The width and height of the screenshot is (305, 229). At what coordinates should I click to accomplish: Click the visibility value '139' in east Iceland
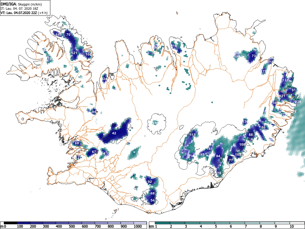pos(245,122)
